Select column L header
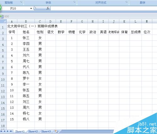Image resolution: width=157 pixels, height=134 pixels. 136,22
